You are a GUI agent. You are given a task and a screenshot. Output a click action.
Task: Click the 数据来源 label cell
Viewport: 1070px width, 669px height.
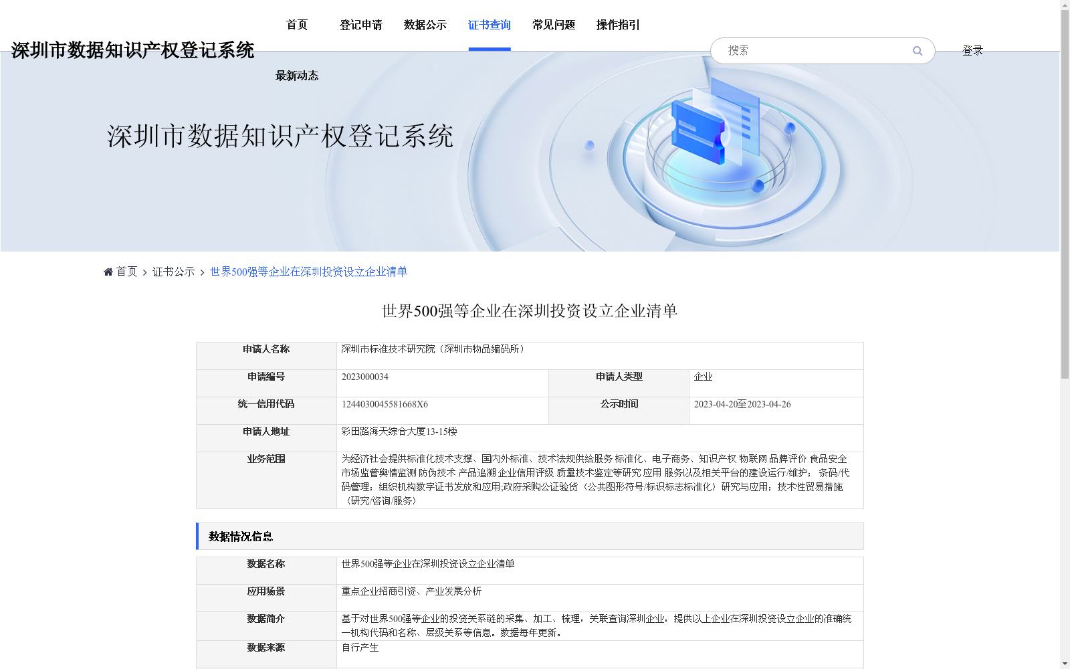(266, 654)
